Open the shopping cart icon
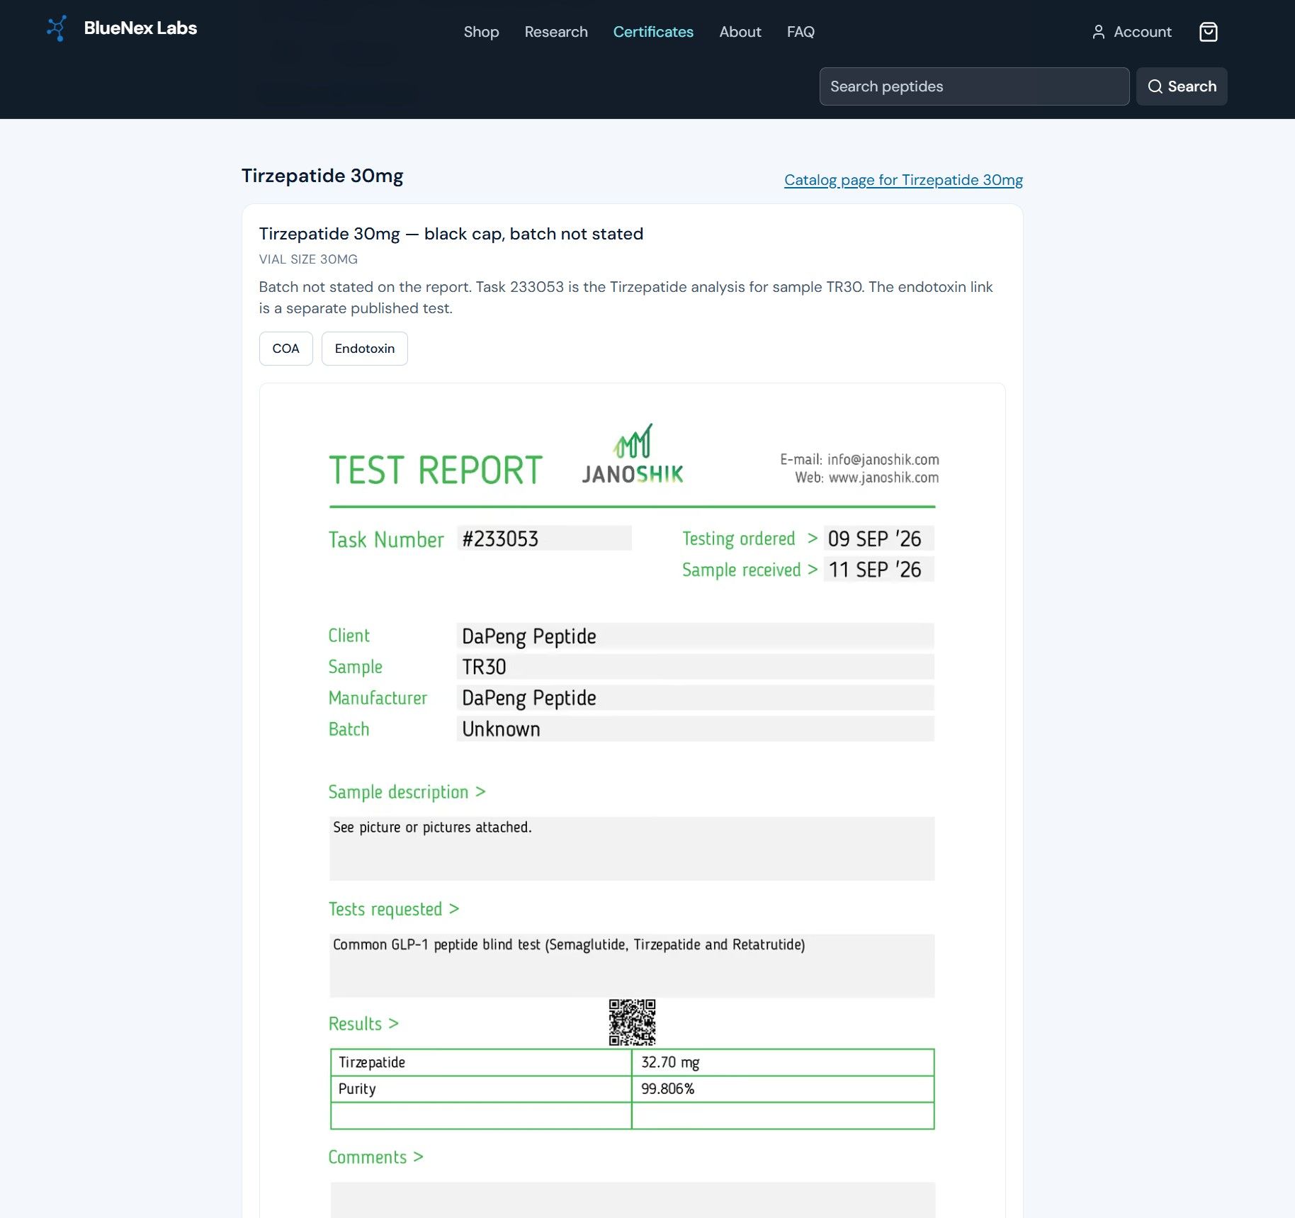Viewport: 1295px width, 1218px height. click(1208, 32)
